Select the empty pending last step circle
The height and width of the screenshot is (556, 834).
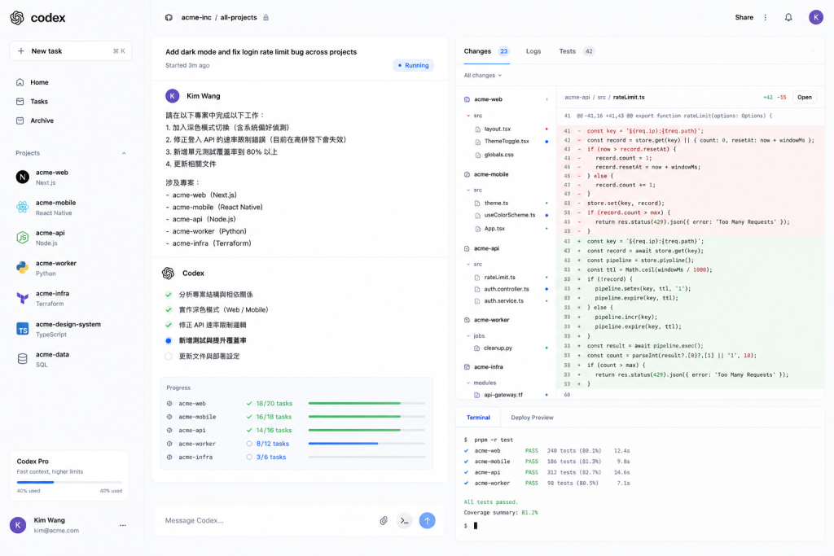click(169, 356)
